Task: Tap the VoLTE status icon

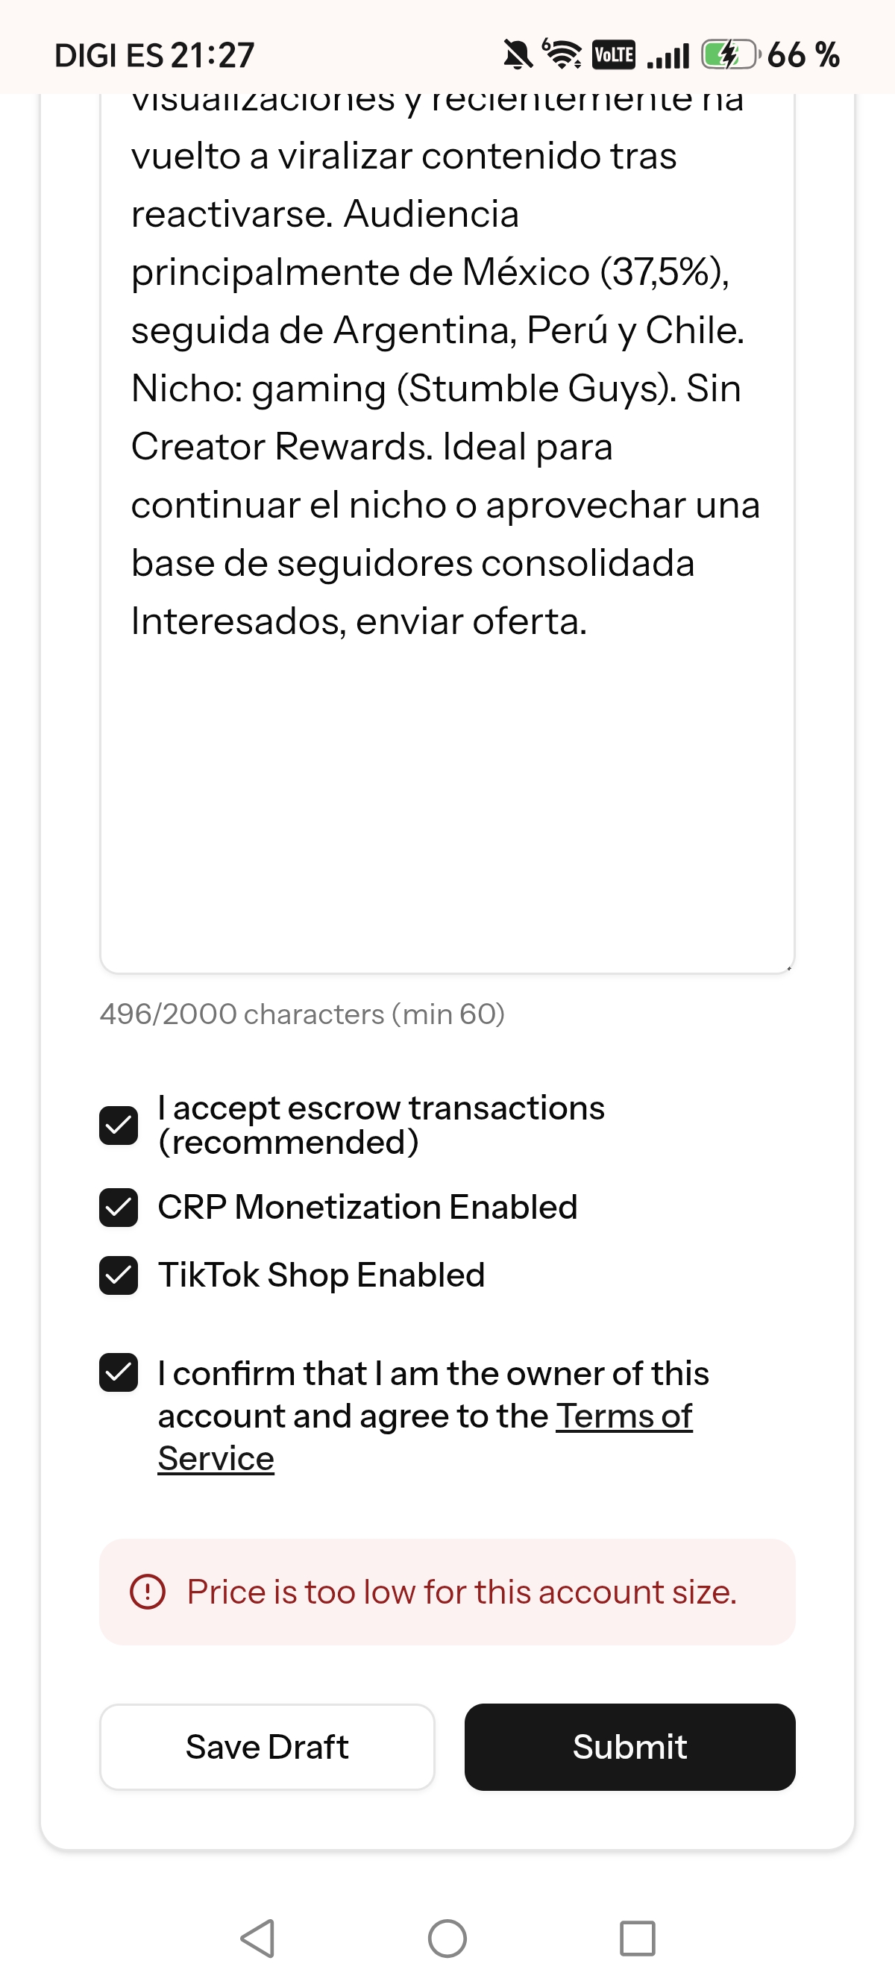Action: coord(614,54)
